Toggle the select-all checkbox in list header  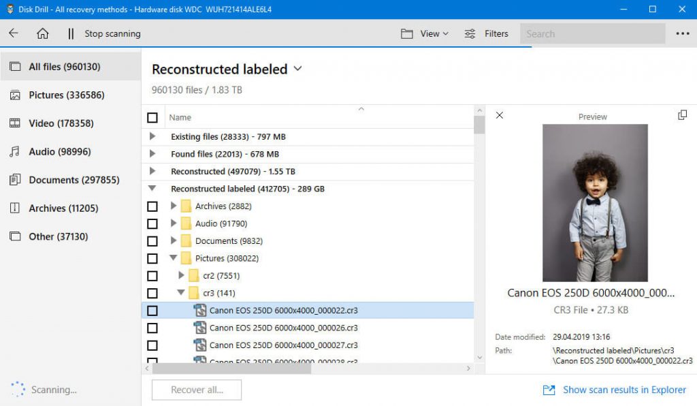tap(152, 117)
